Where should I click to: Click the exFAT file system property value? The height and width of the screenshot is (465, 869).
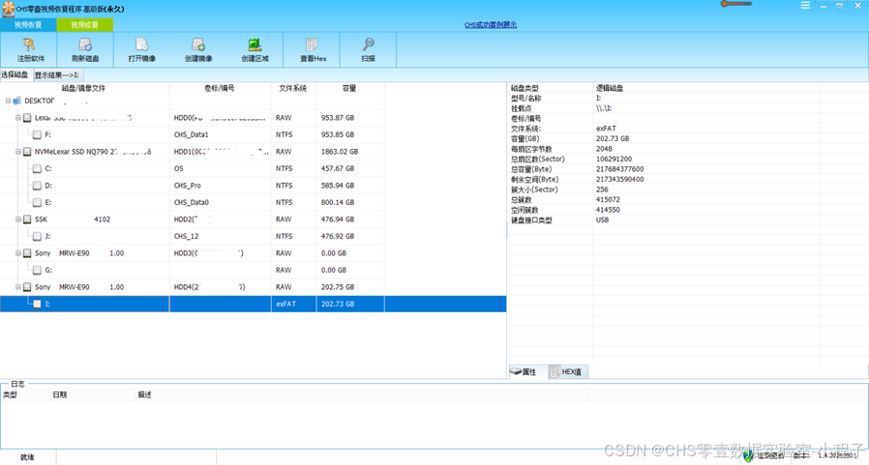(x=606, y=129)
